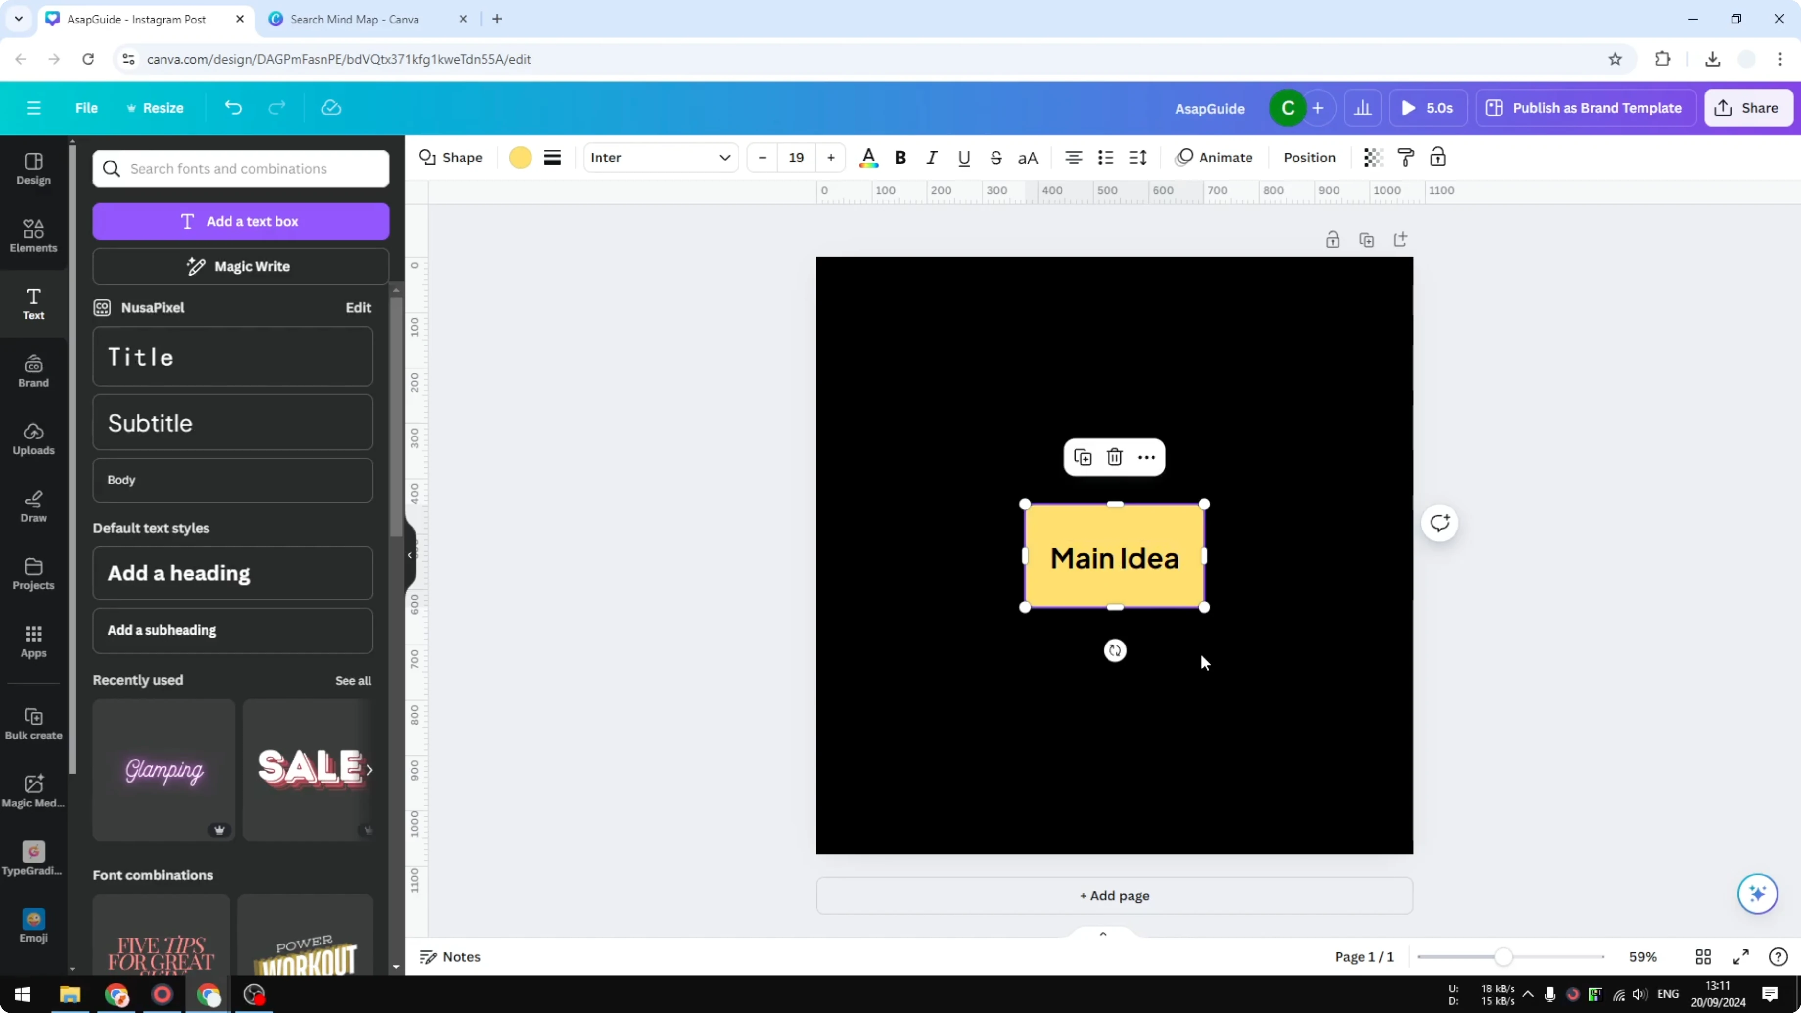The height and width of the screenshot is (1013, 1801).
Task: Open File Explorer from the taskbar
Action: (70, 994)
